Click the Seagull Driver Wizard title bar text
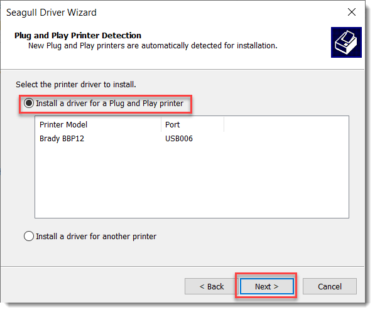 coord(52,13)
